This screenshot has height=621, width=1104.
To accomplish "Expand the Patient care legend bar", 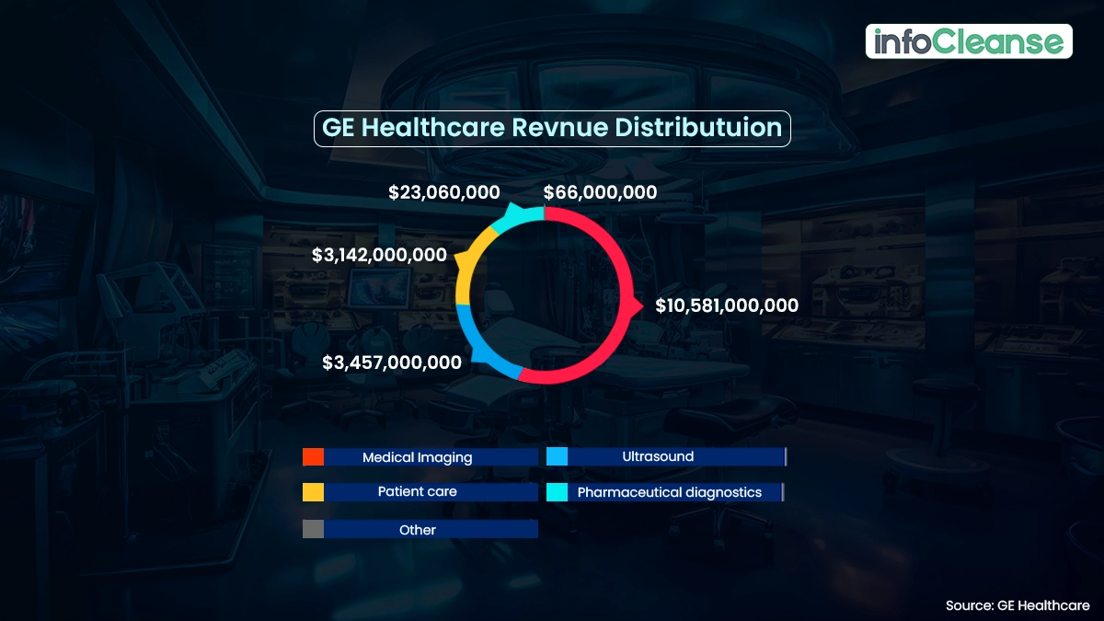I will click(x=419, y=491).
